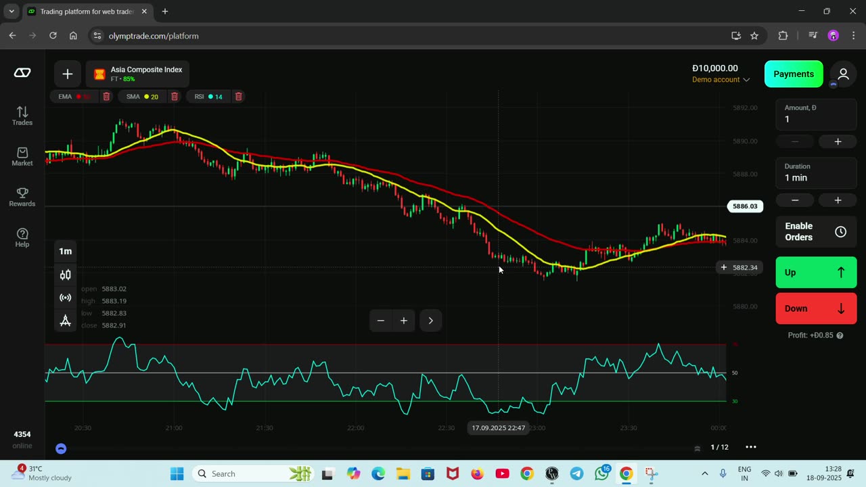This screenshot has width=866, height=487.
Task: Decrease the trade amount
Action: tap(795, 141)
